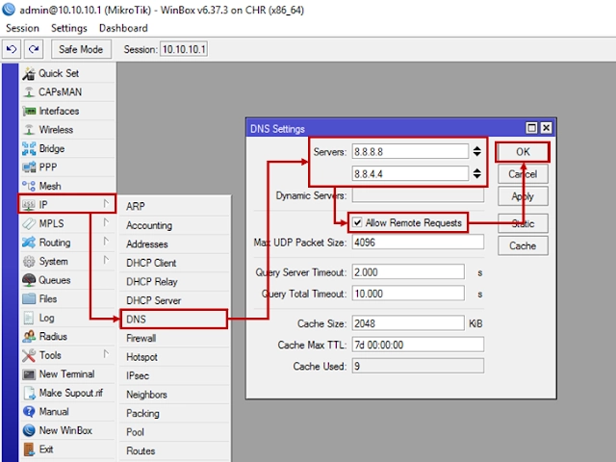
Task: Click the Wireless antenna icon
Action: pyautogui.click(x=29, y=130)
